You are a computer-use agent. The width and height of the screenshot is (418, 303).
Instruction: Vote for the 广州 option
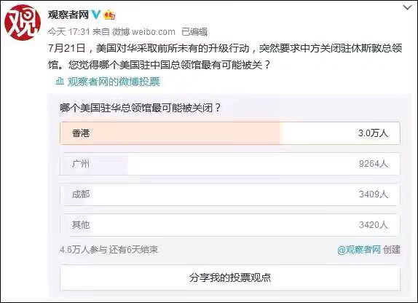(230, 164)
